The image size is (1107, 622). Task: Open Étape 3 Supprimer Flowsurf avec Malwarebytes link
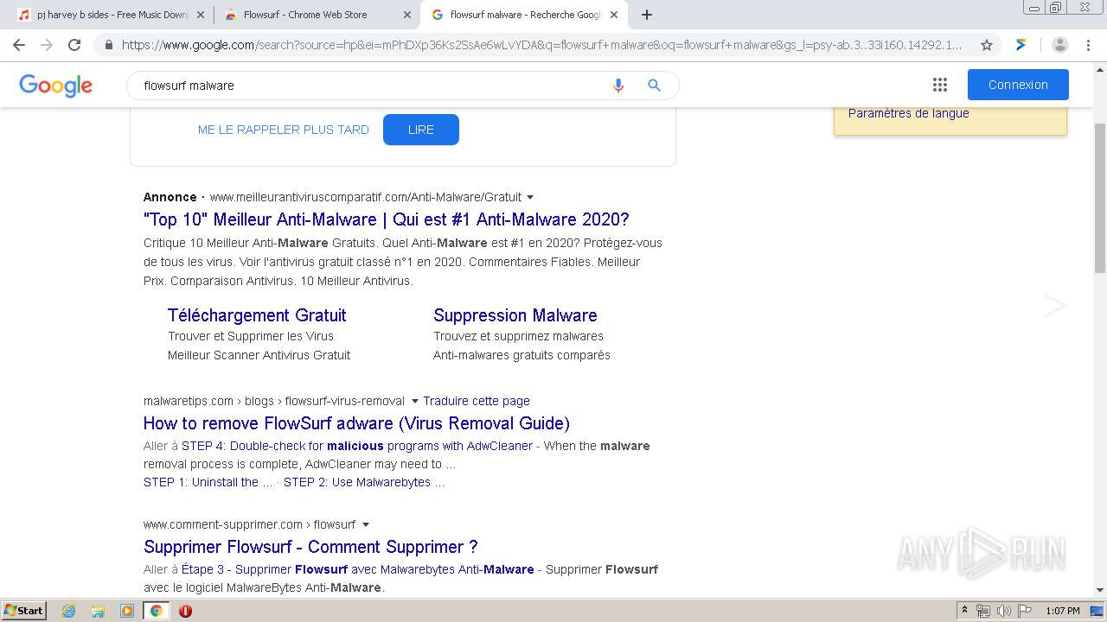coord(358,569)
